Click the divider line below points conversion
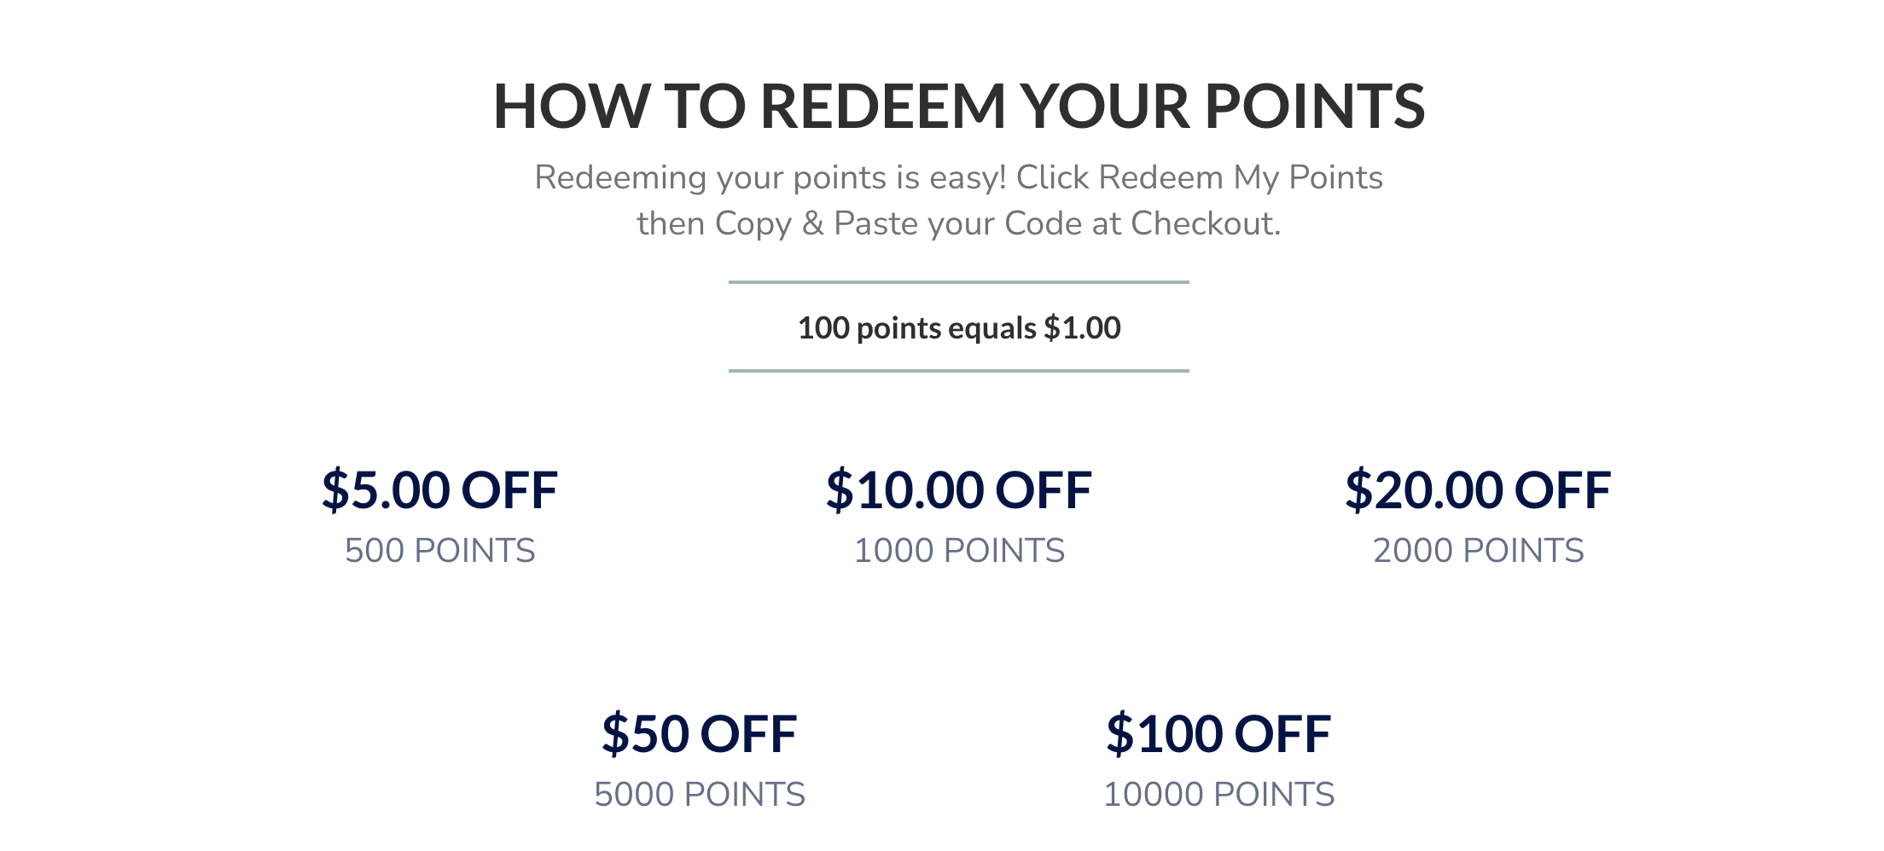The width and height of the screenshot is (1884, 851). click(959, 371)
